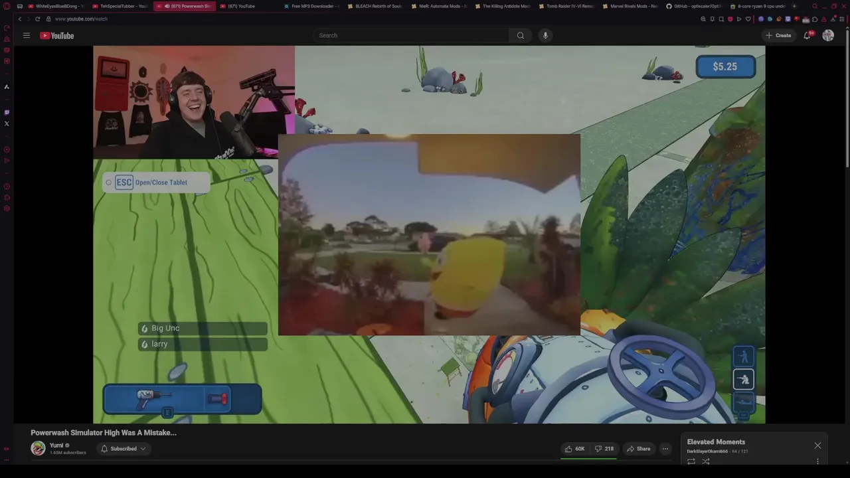Image resolution: width=850 pixels, height=478 pixels.
Task: Open X in Opera sidebar
Action: [x=7, y=123]
